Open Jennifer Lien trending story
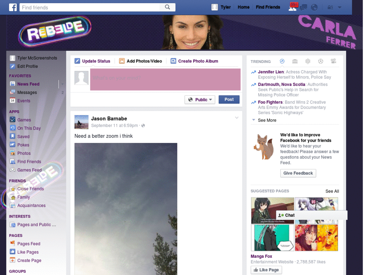The height and width of the screenshot is (275, 367). click(x=271, y=72)
